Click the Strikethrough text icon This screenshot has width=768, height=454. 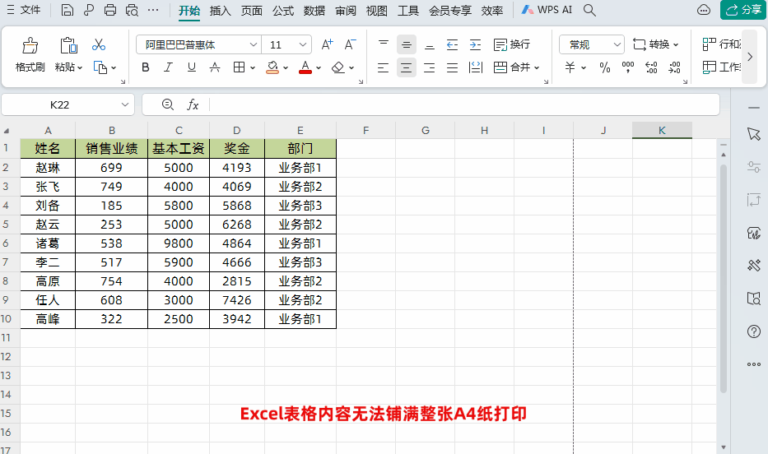[214, 67]
